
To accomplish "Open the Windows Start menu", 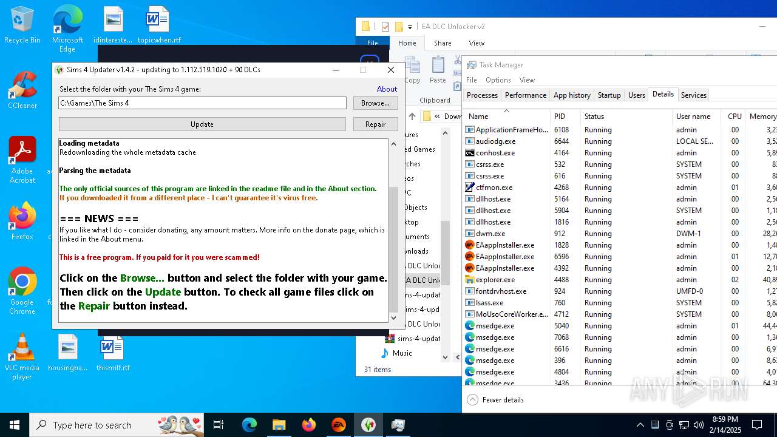I will pos(15,425).
